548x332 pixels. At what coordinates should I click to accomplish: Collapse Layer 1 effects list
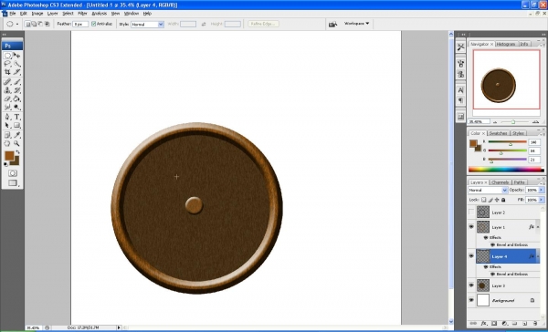(538, 227)
